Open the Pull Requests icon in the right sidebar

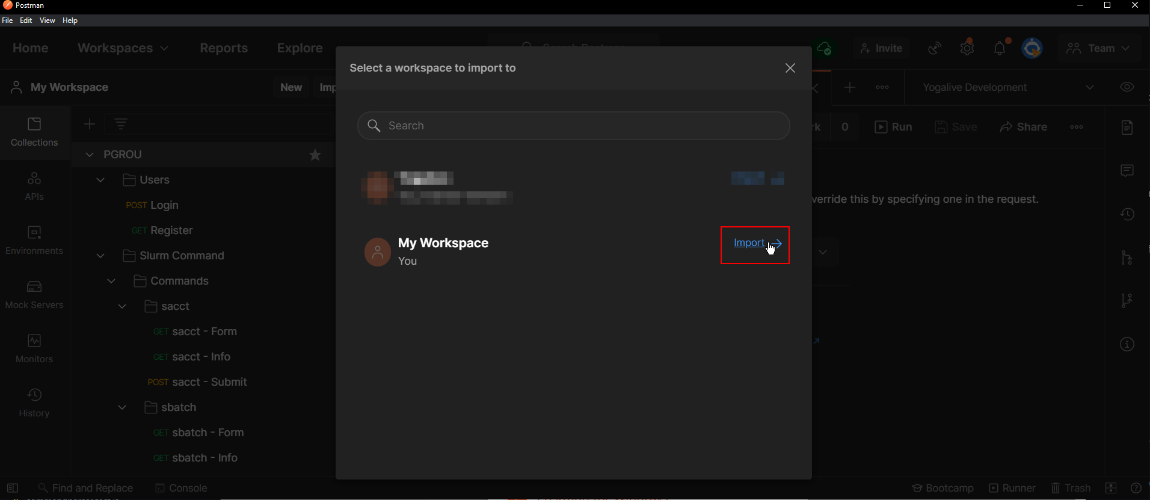[1127, 300]
